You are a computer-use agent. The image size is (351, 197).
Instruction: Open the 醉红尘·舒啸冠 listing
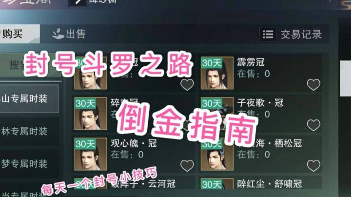260,184
